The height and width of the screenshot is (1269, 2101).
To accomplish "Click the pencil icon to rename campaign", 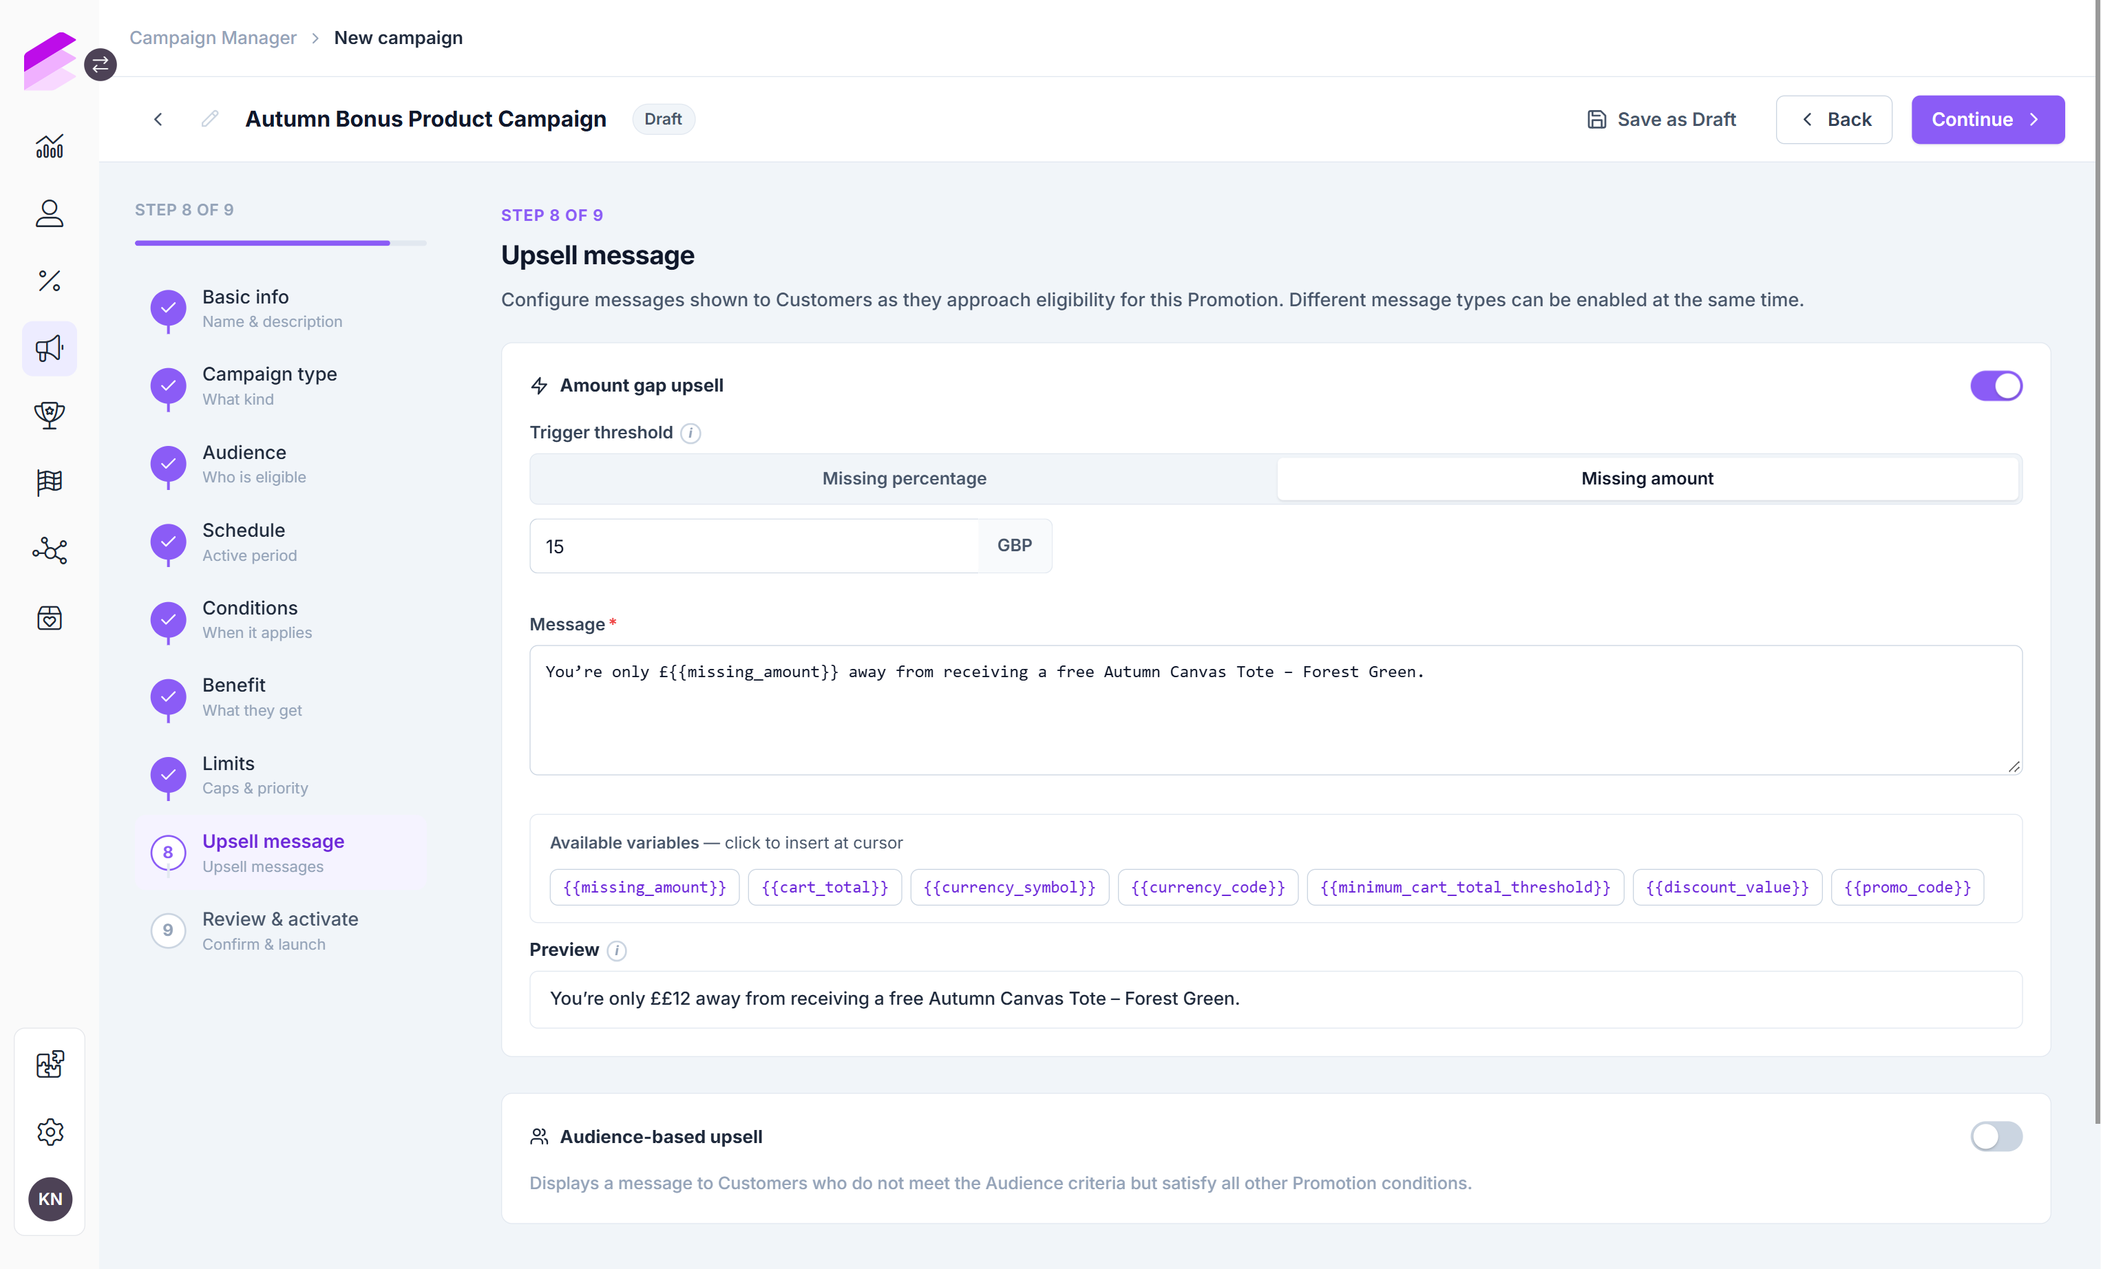I will (x=210, y=119).
